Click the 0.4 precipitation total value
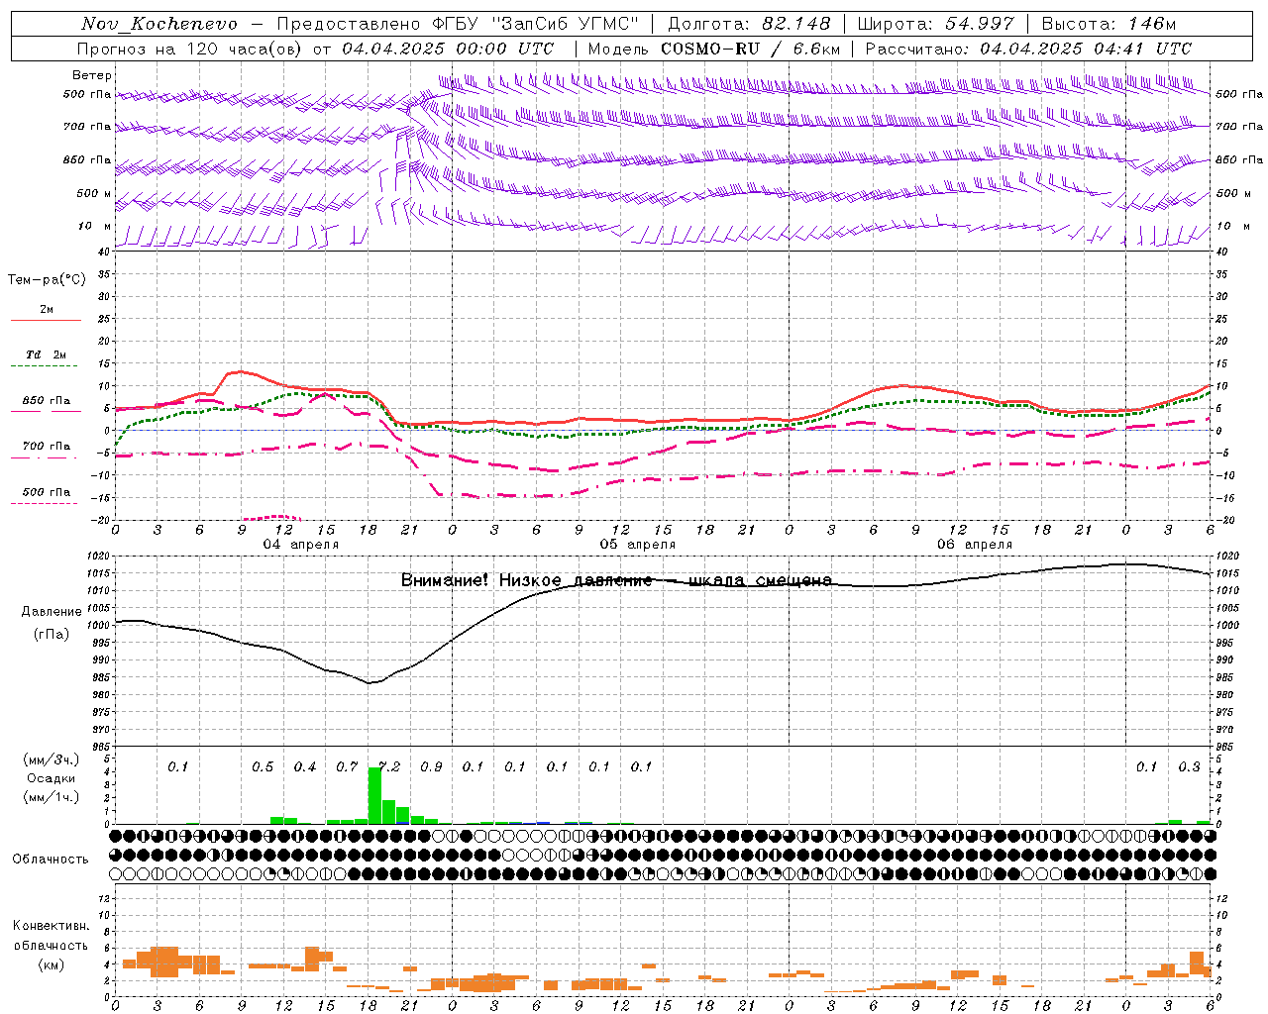1268x1014 pixels. coord(305,766)
